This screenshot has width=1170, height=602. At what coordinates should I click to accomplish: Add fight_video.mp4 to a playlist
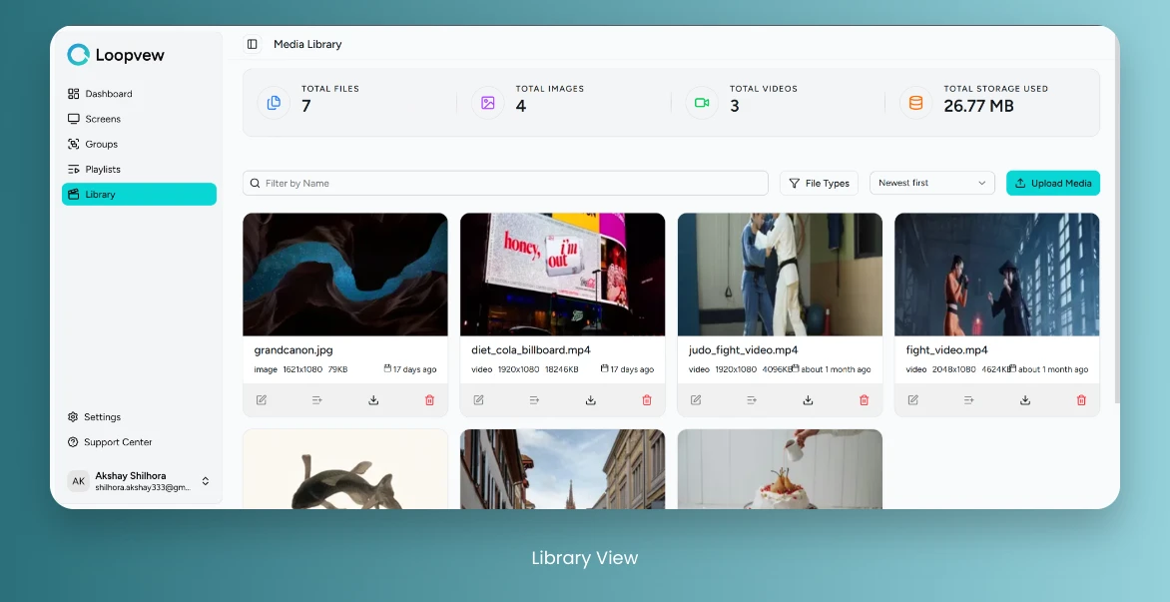point(968,400)
